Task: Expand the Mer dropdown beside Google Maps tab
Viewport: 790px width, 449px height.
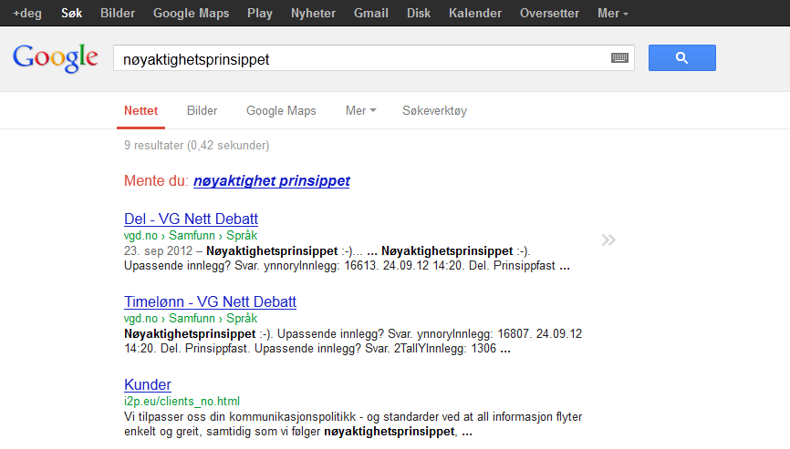Action: pyautogui.click(x=360, y=110)
